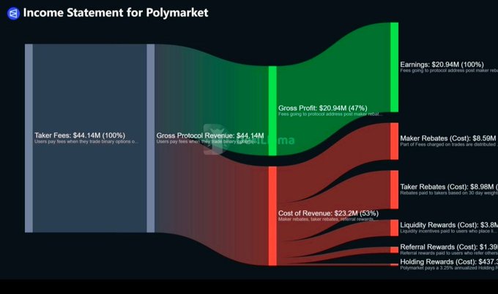This screenshot has width=498, height=294.
Task: Click the bright green Gross Profit node bar
Action: click(x=272, y=111)
